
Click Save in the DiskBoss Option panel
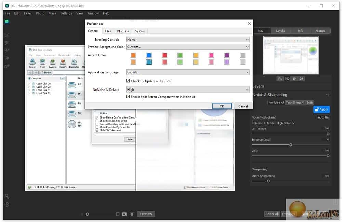(130, 139)
